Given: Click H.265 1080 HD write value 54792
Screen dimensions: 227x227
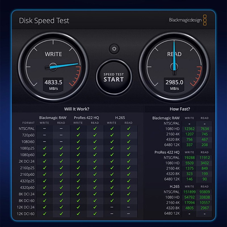Looking at the screenshot, I should tap(189, 197).
